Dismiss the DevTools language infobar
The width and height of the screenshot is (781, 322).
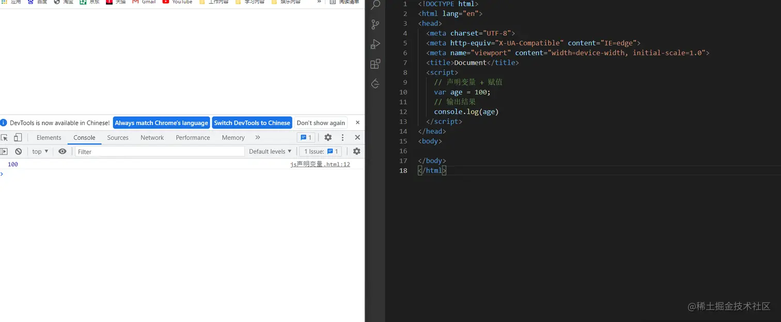(x=357, y=122)
